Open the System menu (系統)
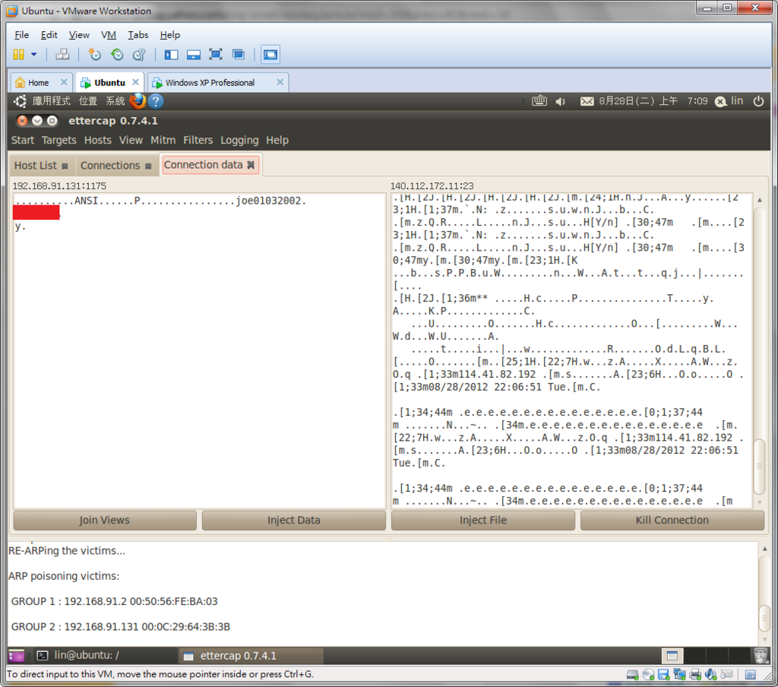This screenshot has height=687, width=778. click(115, 101)
